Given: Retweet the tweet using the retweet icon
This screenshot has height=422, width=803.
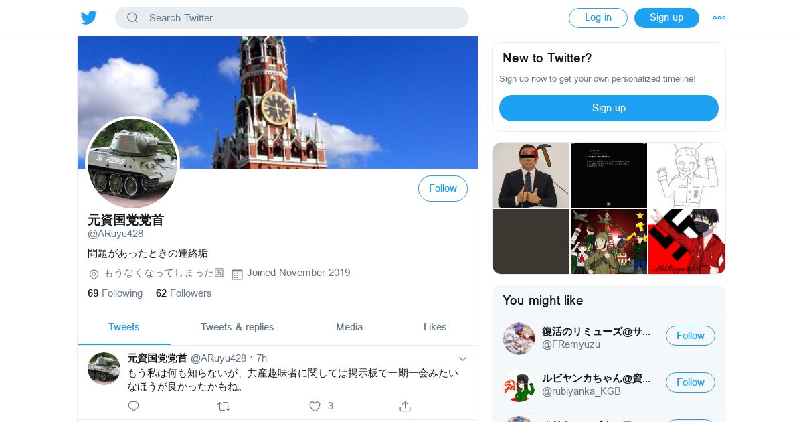Looking at the screenshot, I should (x=224, y=406).
